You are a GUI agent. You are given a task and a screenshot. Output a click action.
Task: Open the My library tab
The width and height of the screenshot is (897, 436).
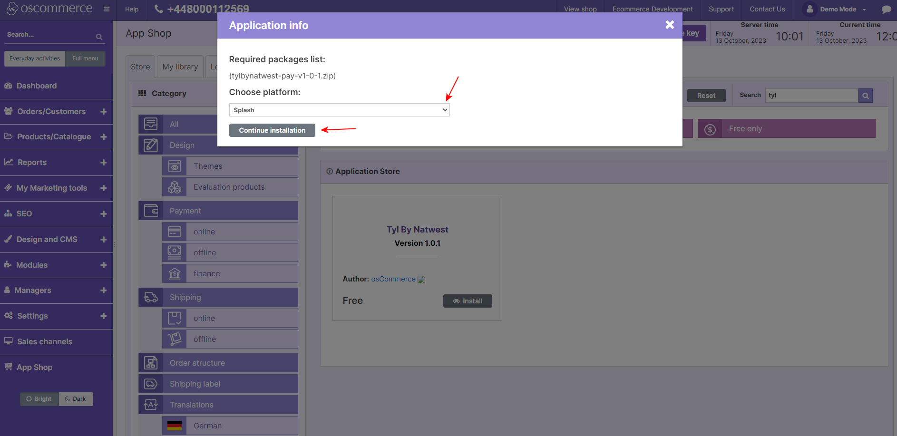[x=180, y=67]
